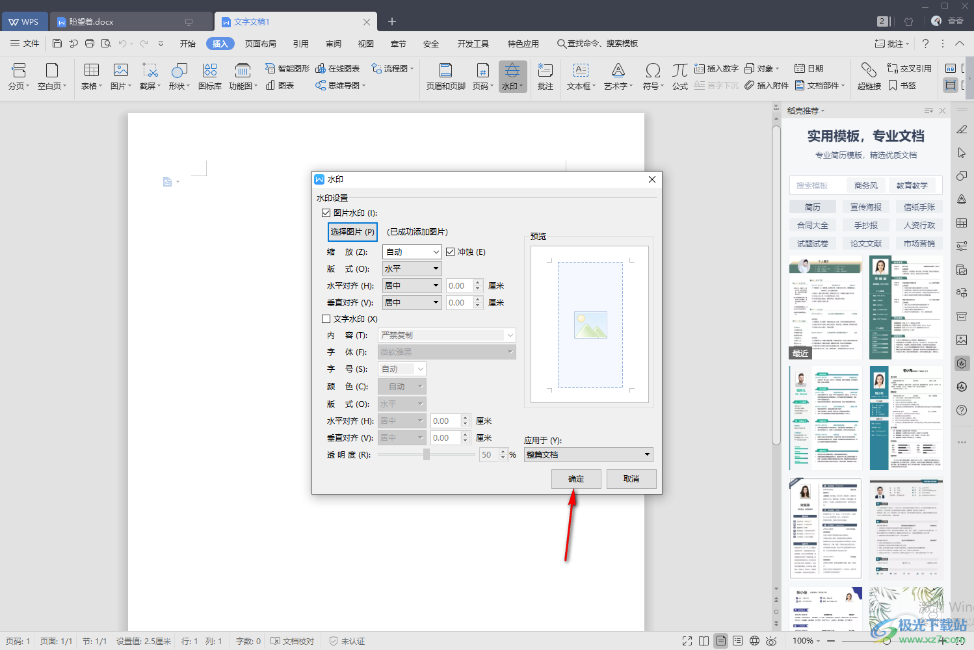Viewport: 974px width, 650px height.
Task: Switch to the Page Layout (页面布局) tab
Action: pyautogui.click(x=261, y=44)
